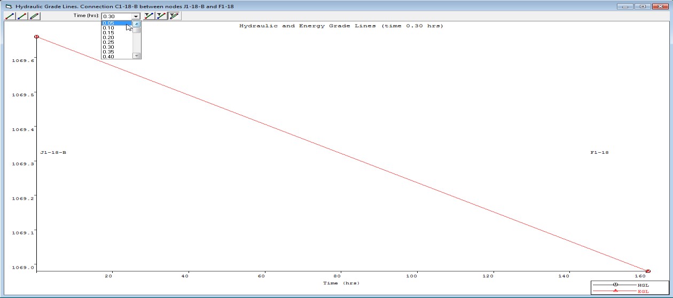Click the second green-red grade line toolbar icon
Screen dimensions: 673x298
pos(22,16)
